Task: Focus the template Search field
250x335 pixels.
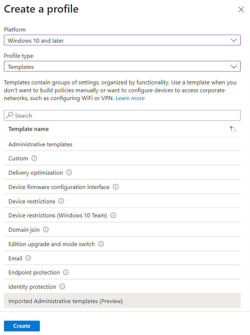Action: pyautogui.click(x=122, y=115)
